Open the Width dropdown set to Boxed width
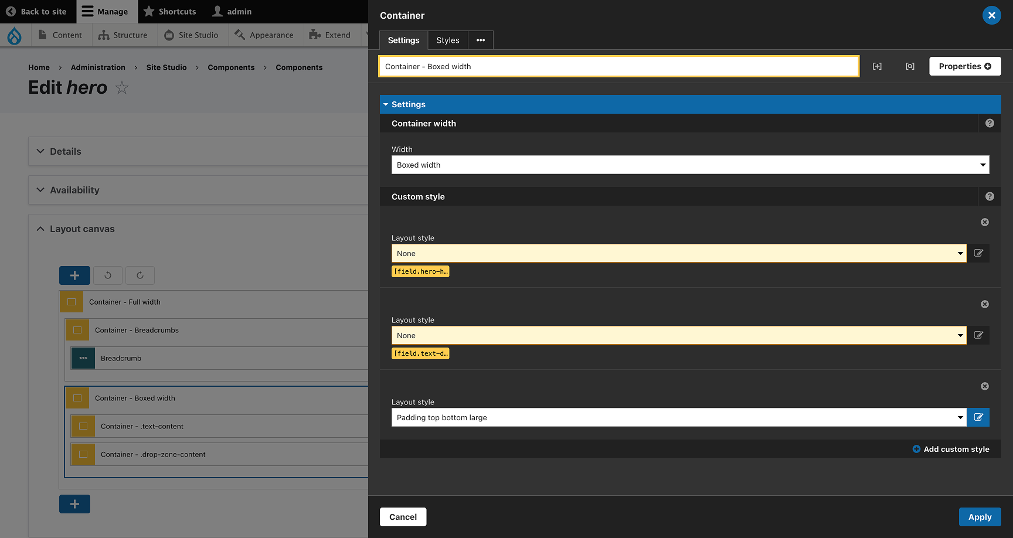The width and height of the screenshot is (1013, 538). 690,165
